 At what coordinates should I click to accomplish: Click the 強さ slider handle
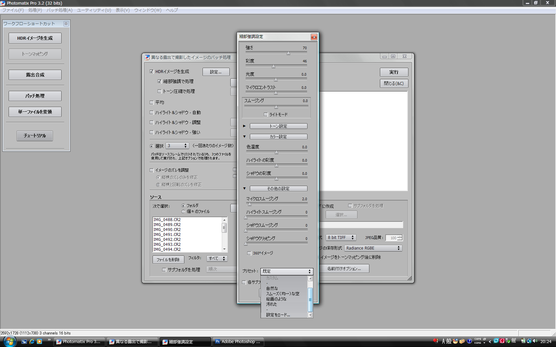[288, 53]
